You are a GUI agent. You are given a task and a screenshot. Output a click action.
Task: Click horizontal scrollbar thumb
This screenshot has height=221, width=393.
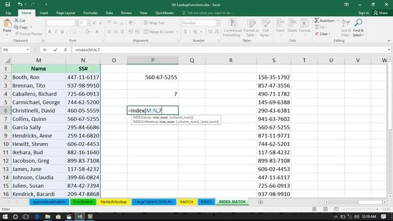click(370, 202)
